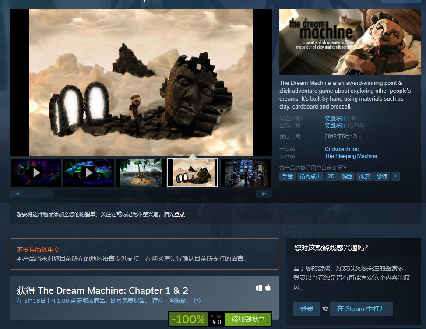Play the second video thumbnail
426x329 pixels.
88,172
